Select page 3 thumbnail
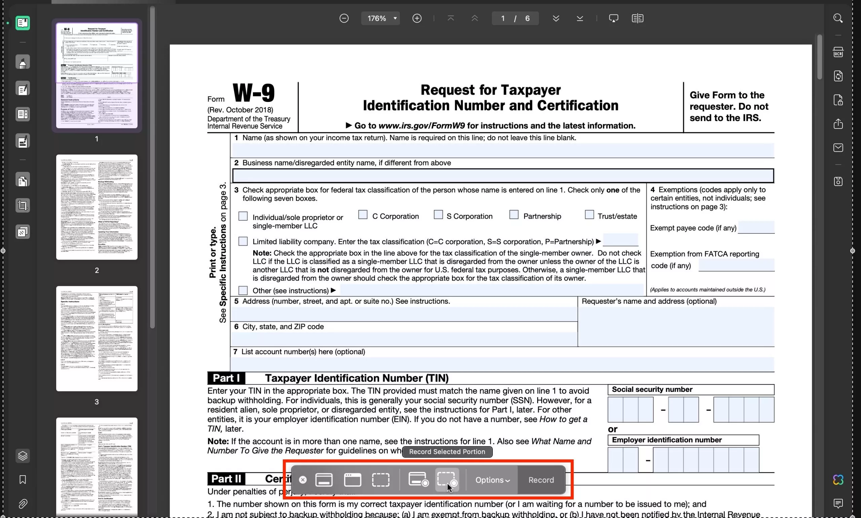The height and width of the screenshot is (518, 861). 97,339
